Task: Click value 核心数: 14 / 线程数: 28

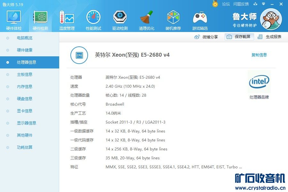Action: (x=126, y=95)
